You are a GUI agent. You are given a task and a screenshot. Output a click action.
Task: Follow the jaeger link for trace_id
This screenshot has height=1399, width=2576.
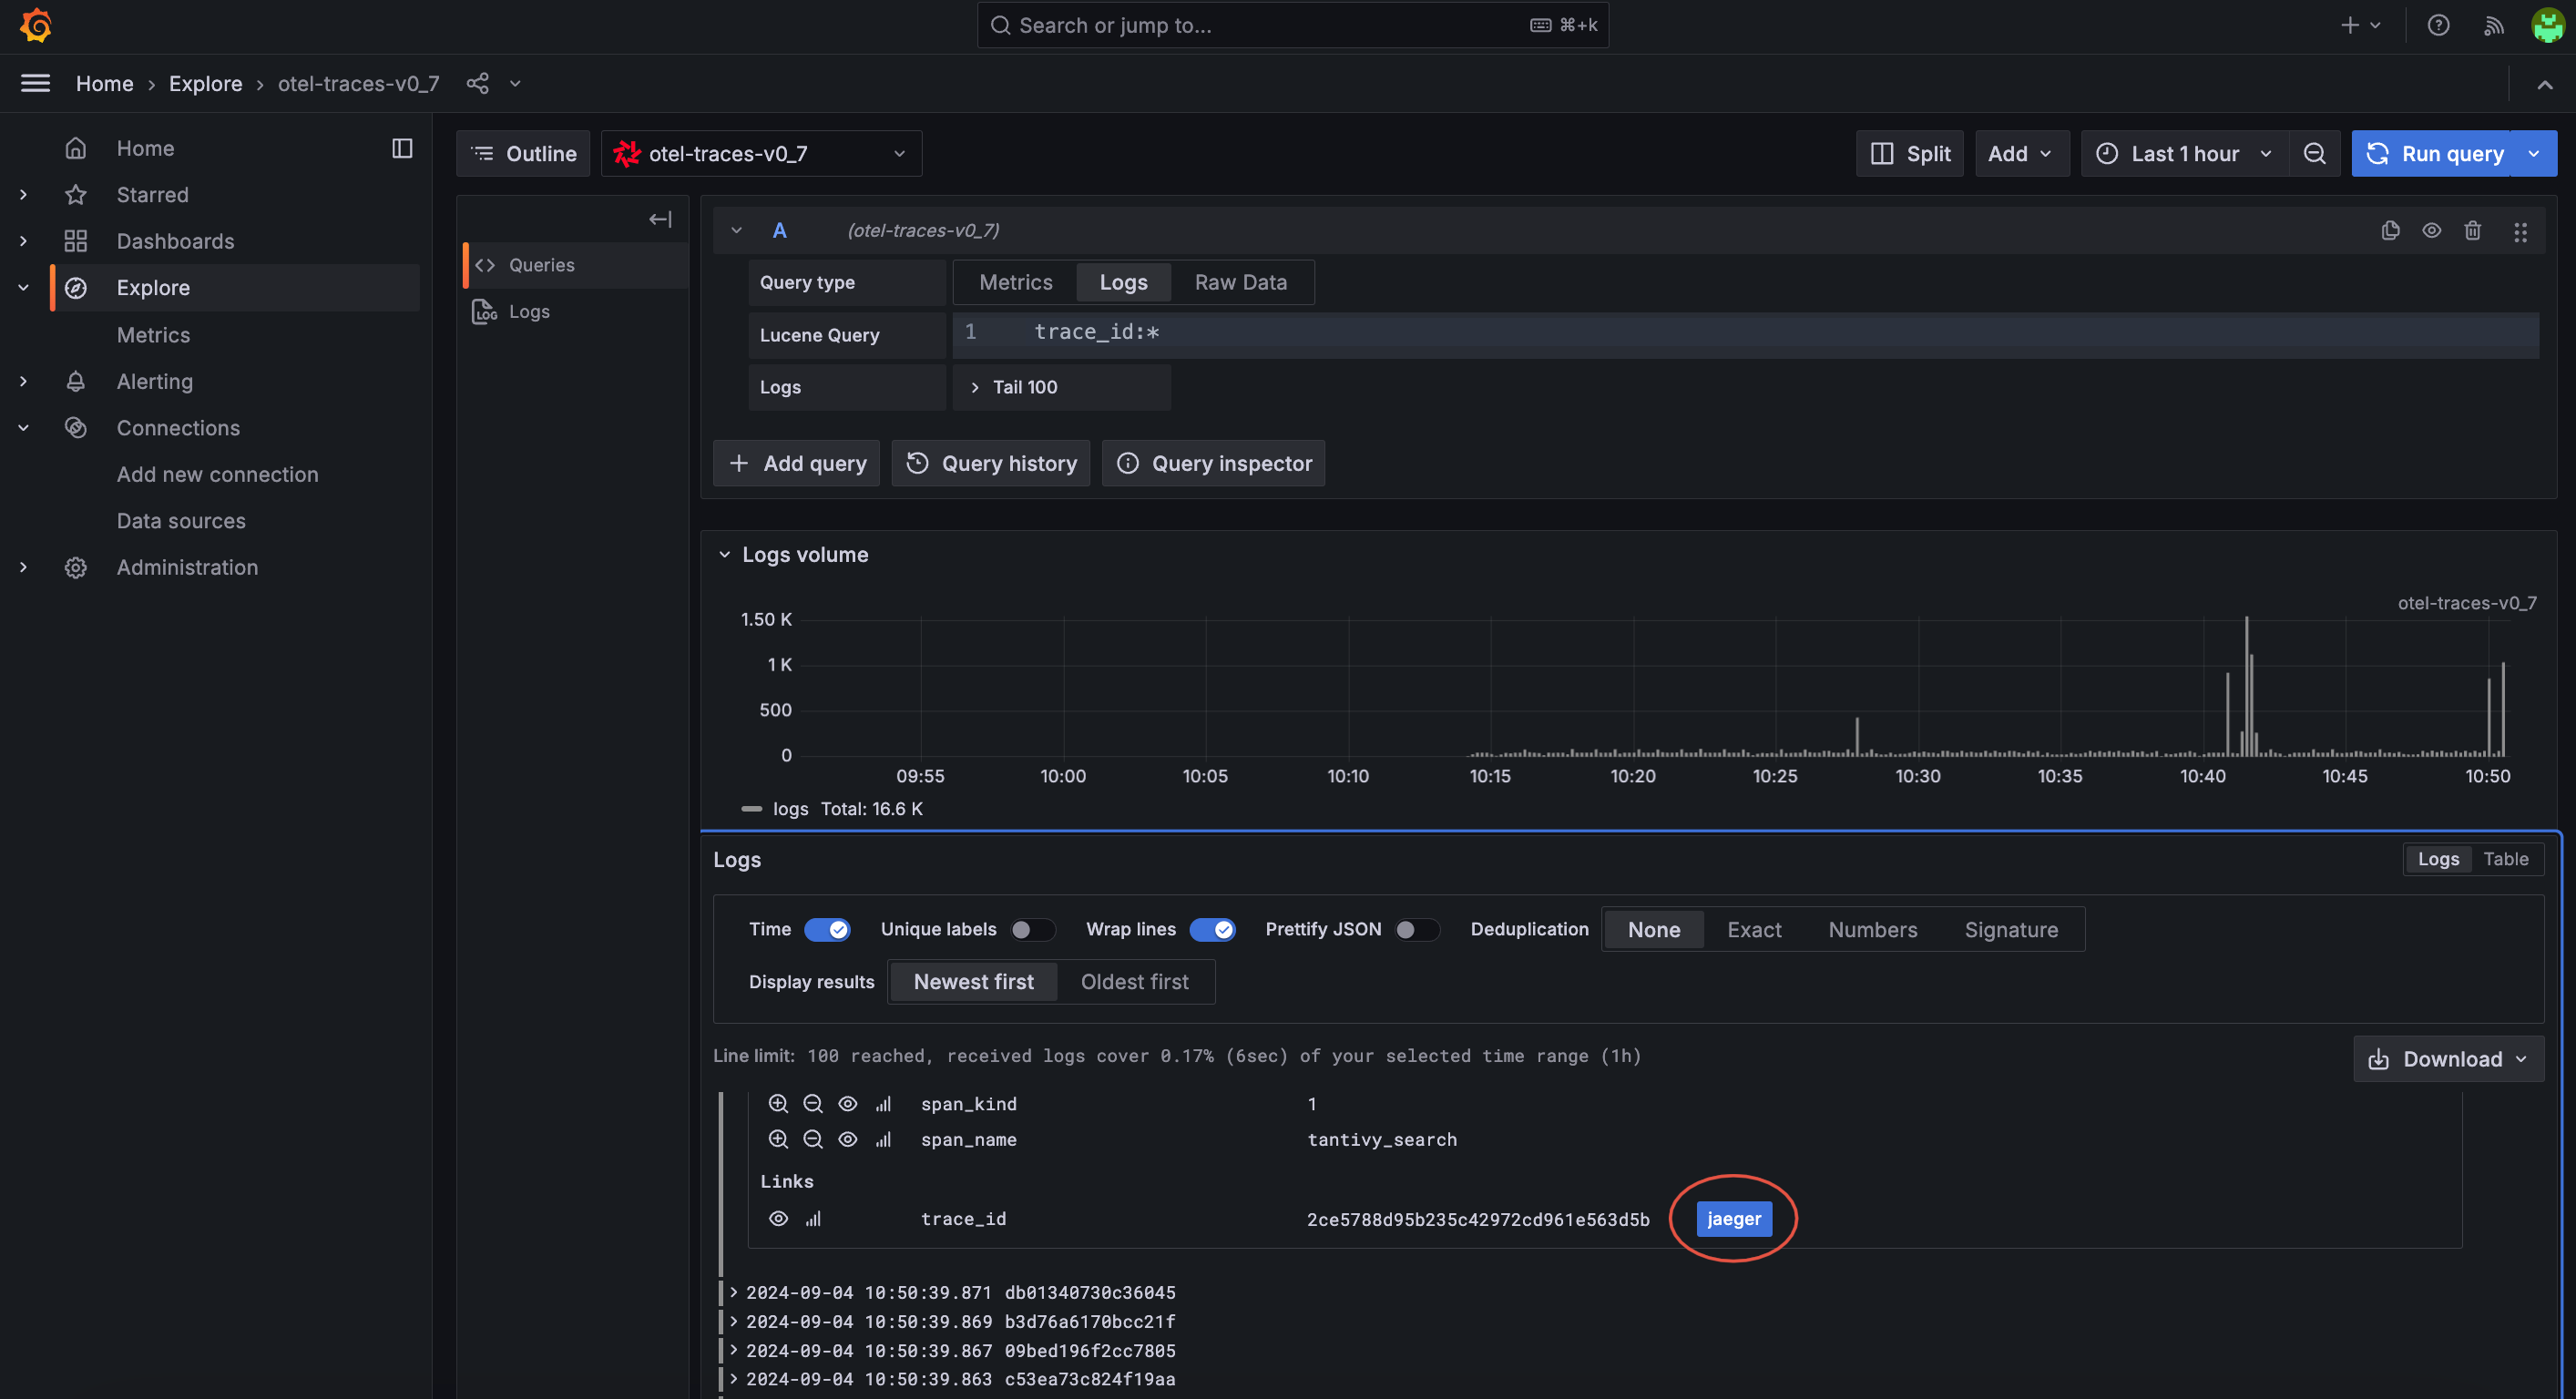click(x=1733, y=1219)
